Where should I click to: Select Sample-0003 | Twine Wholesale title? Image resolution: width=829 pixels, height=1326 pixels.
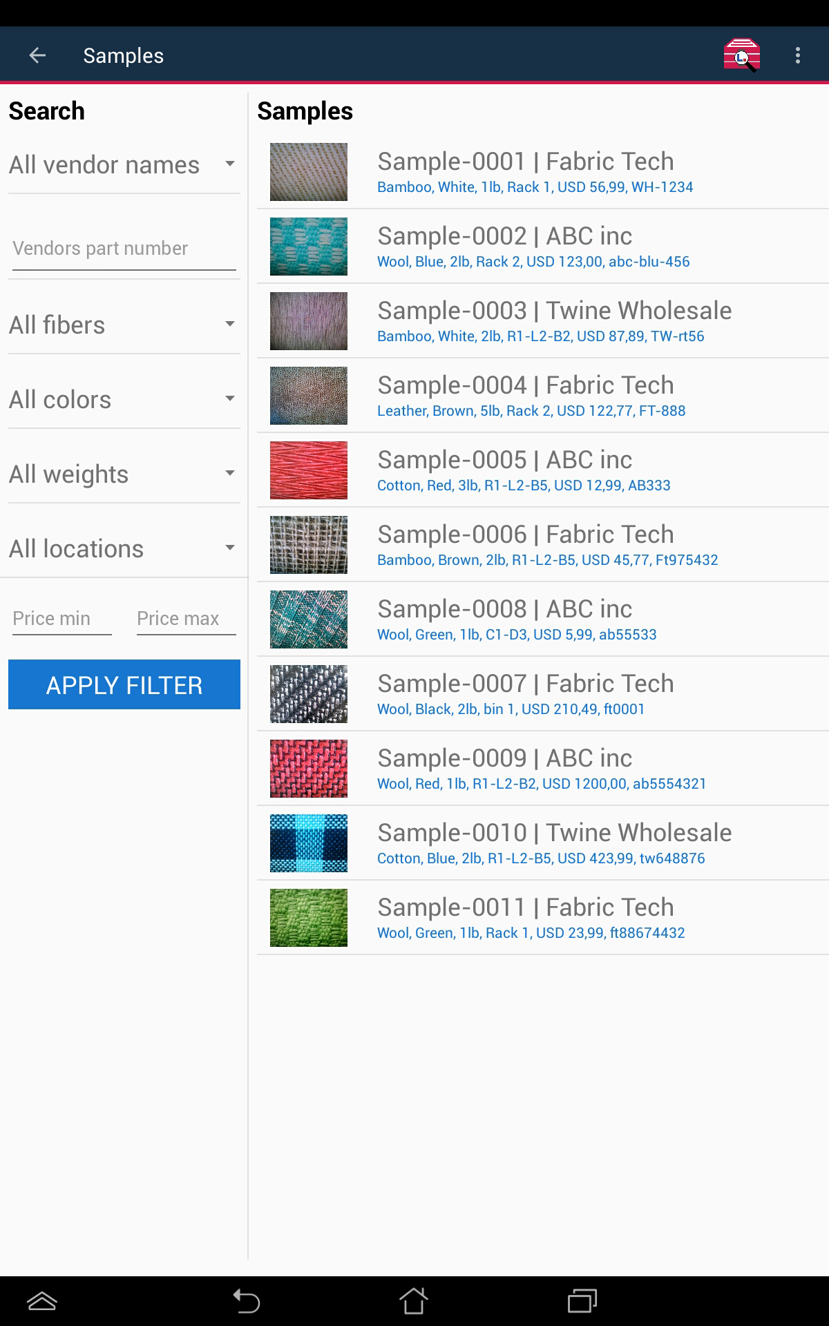click(x=555, y=311)
